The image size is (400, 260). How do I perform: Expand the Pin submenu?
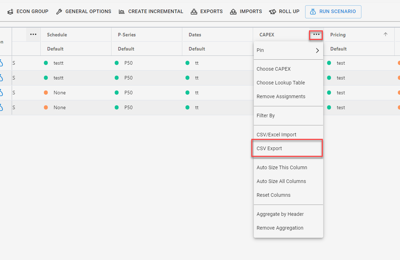point(288,50)
